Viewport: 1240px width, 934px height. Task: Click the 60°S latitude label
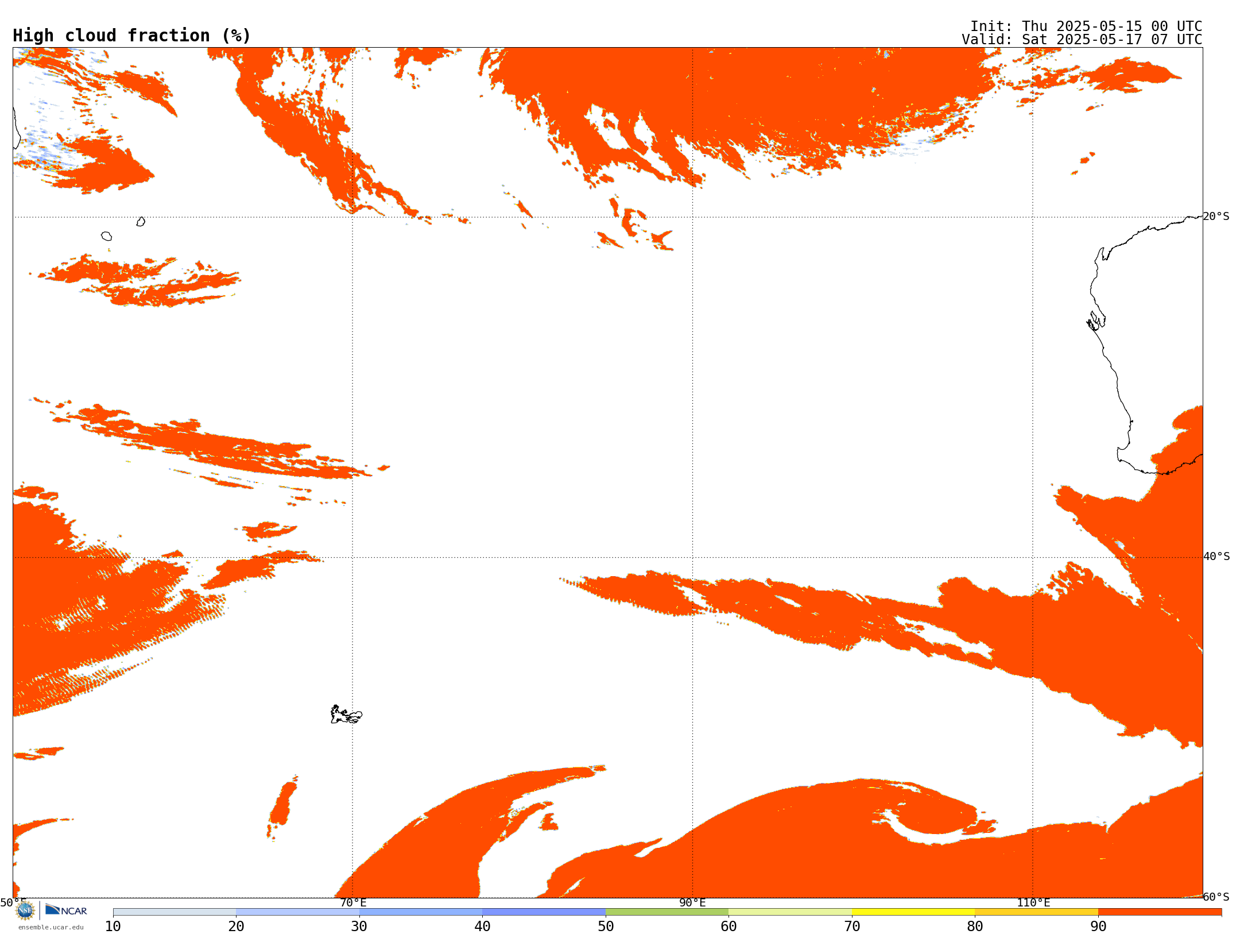point(1216,897)
